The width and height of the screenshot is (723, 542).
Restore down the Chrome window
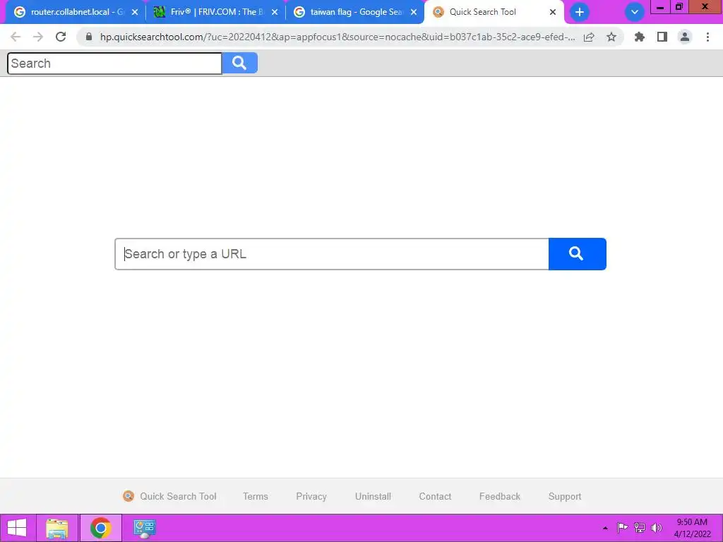(x=679, y=7)
